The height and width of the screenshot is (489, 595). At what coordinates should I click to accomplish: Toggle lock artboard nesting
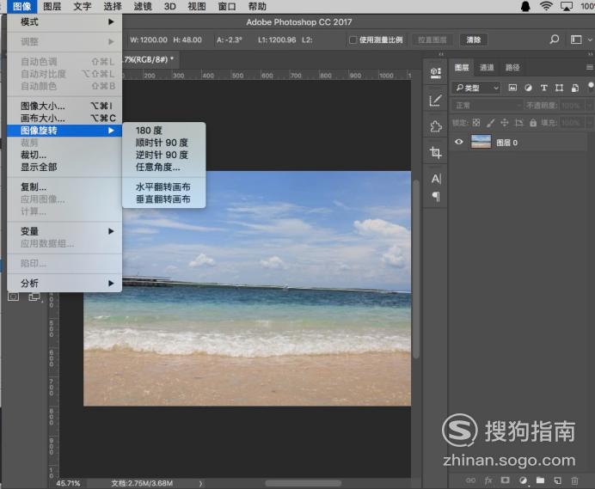[518, 122]
